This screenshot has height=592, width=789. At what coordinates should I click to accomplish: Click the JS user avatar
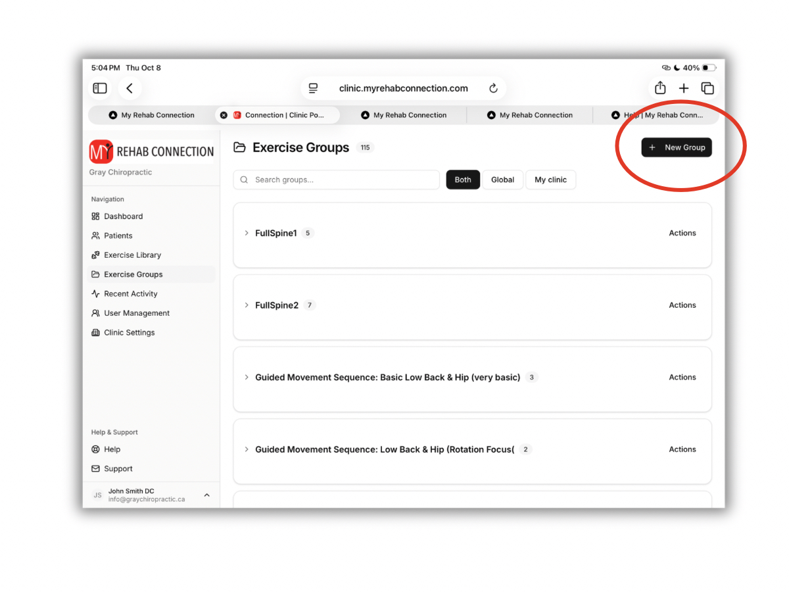click(x=97, y=495)
